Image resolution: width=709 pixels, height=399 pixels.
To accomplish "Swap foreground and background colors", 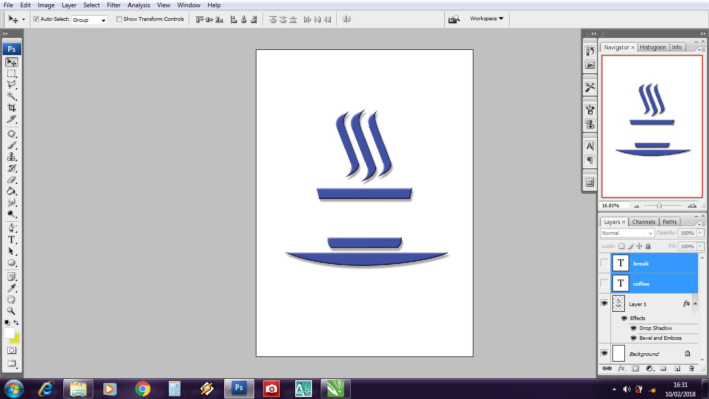I will [x=16, y=323].
